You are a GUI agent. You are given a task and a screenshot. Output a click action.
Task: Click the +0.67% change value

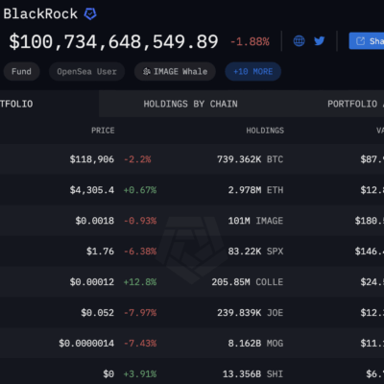coord(140,190)
